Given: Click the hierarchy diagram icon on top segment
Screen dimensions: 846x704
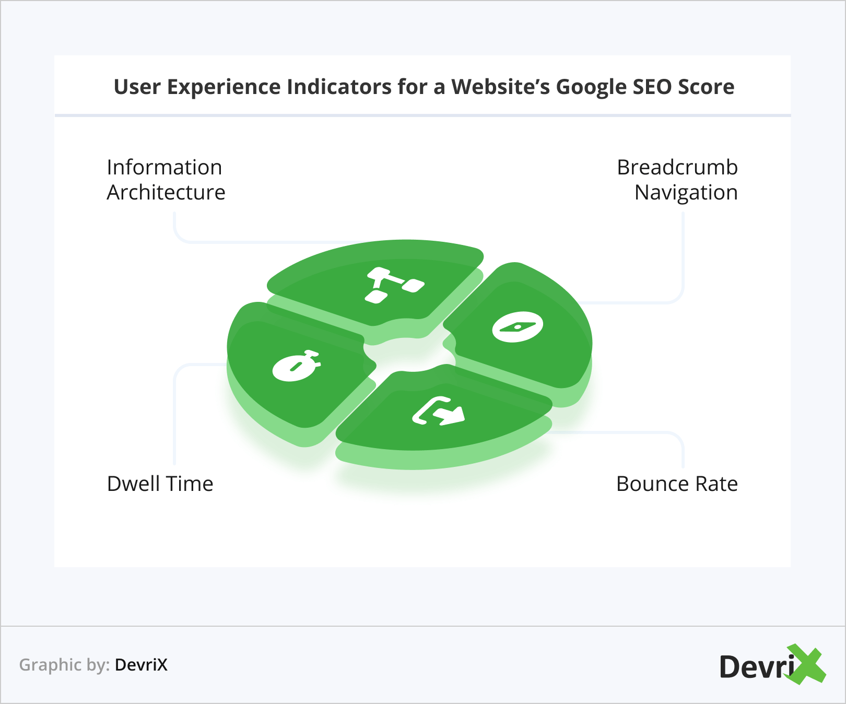Looking at the screenshot, I should click(394, 285).
